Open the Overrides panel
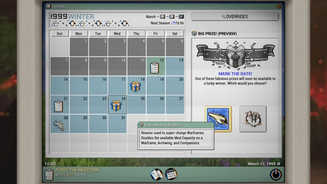Screen dimensions: 327x184 click(235, 17)
